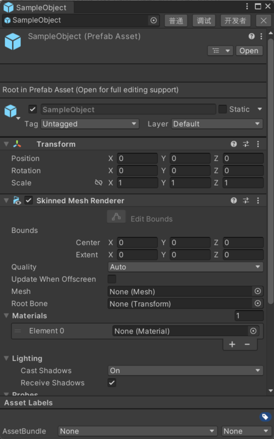
Task: Click Mesh field object picker circle
Action: tap(258, 291)
